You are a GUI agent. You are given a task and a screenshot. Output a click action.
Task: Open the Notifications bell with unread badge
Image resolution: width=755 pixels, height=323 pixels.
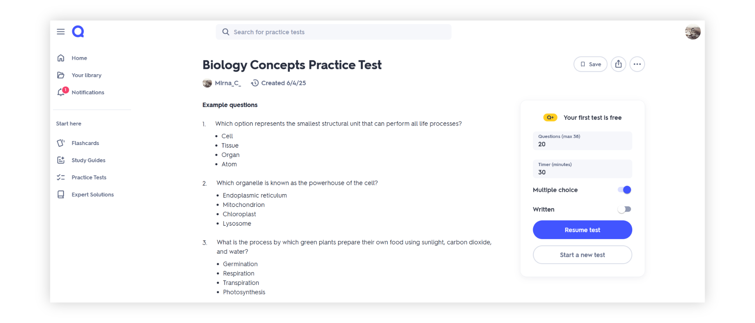coord(88,92)
